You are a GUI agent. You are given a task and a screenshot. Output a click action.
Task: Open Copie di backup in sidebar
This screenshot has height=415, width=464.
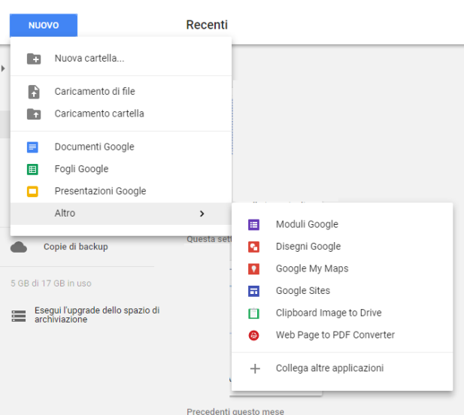(x=76, y=247)
